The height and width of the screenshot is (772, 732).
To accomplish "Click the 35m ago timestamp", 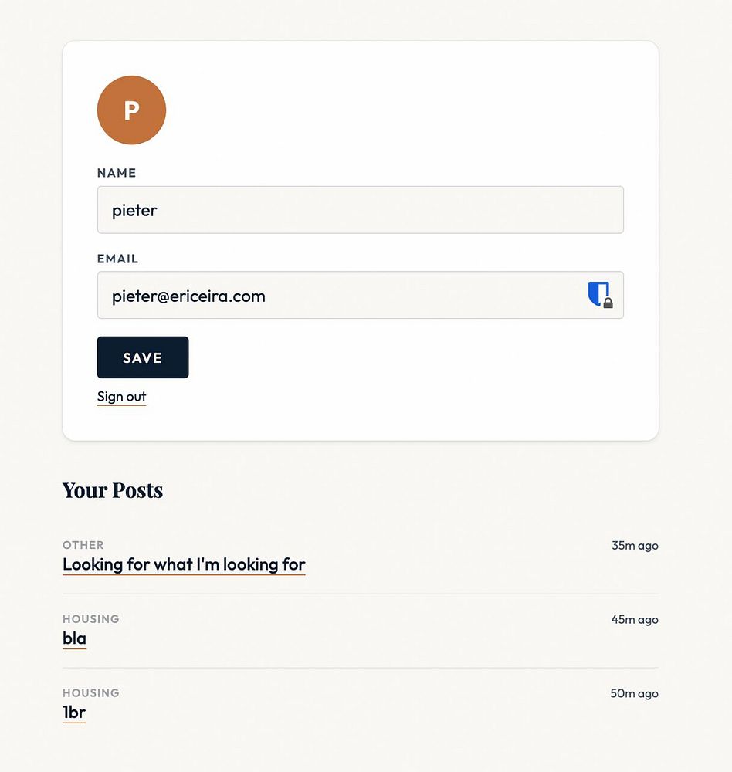I will click(635, 546).
